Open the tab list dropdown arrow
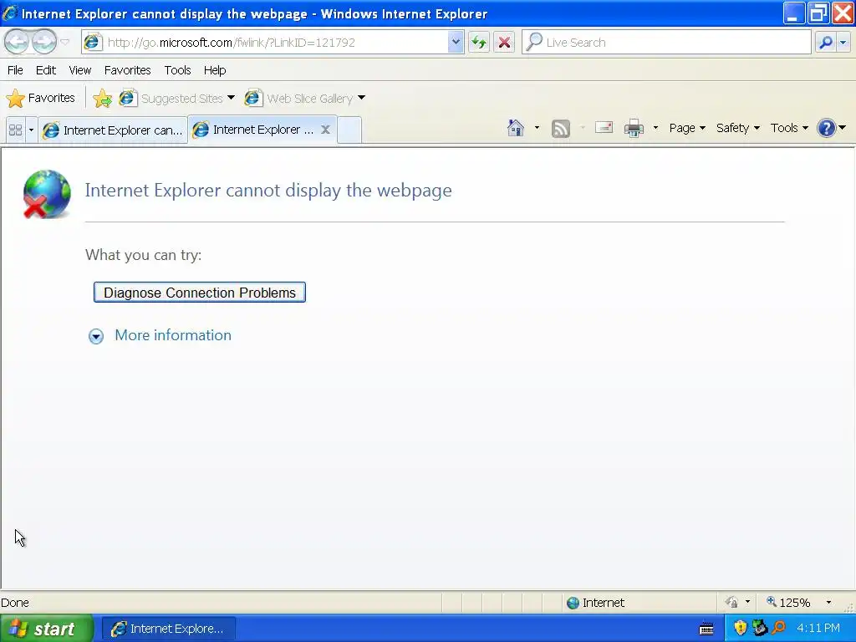 (x=31, y=130)
